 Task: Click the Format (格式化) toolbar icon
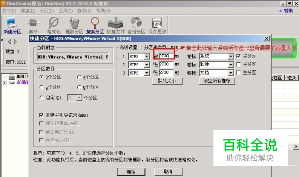coord(54,25)
